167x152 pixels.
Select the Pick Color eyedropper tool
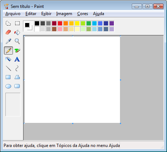(x=8, y=41)
